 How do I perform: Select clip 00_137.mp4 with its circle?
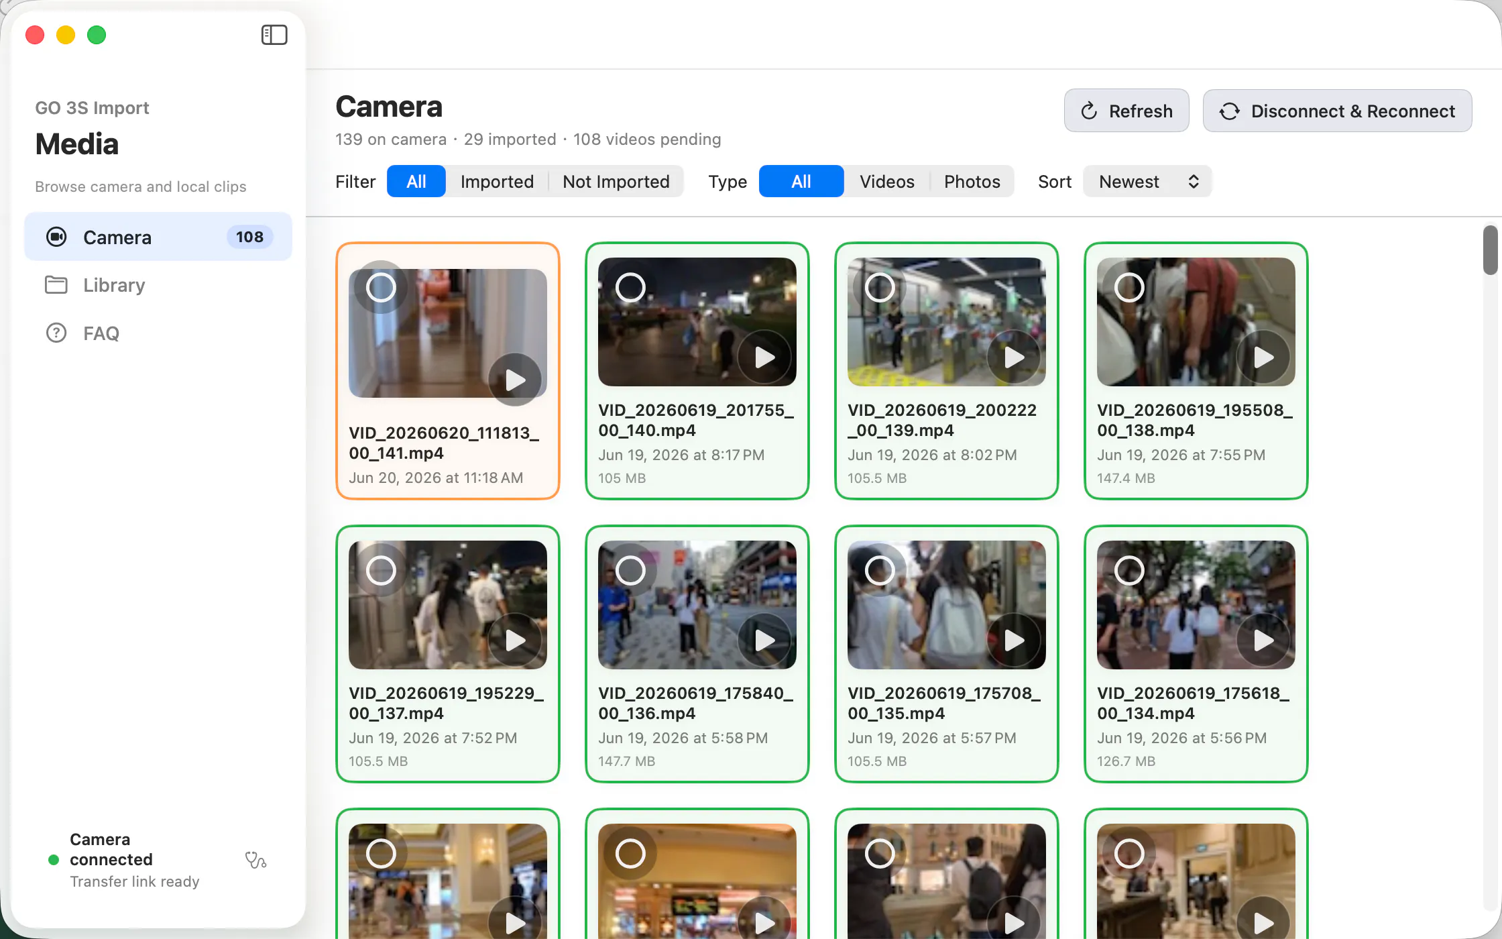point(381,571)
